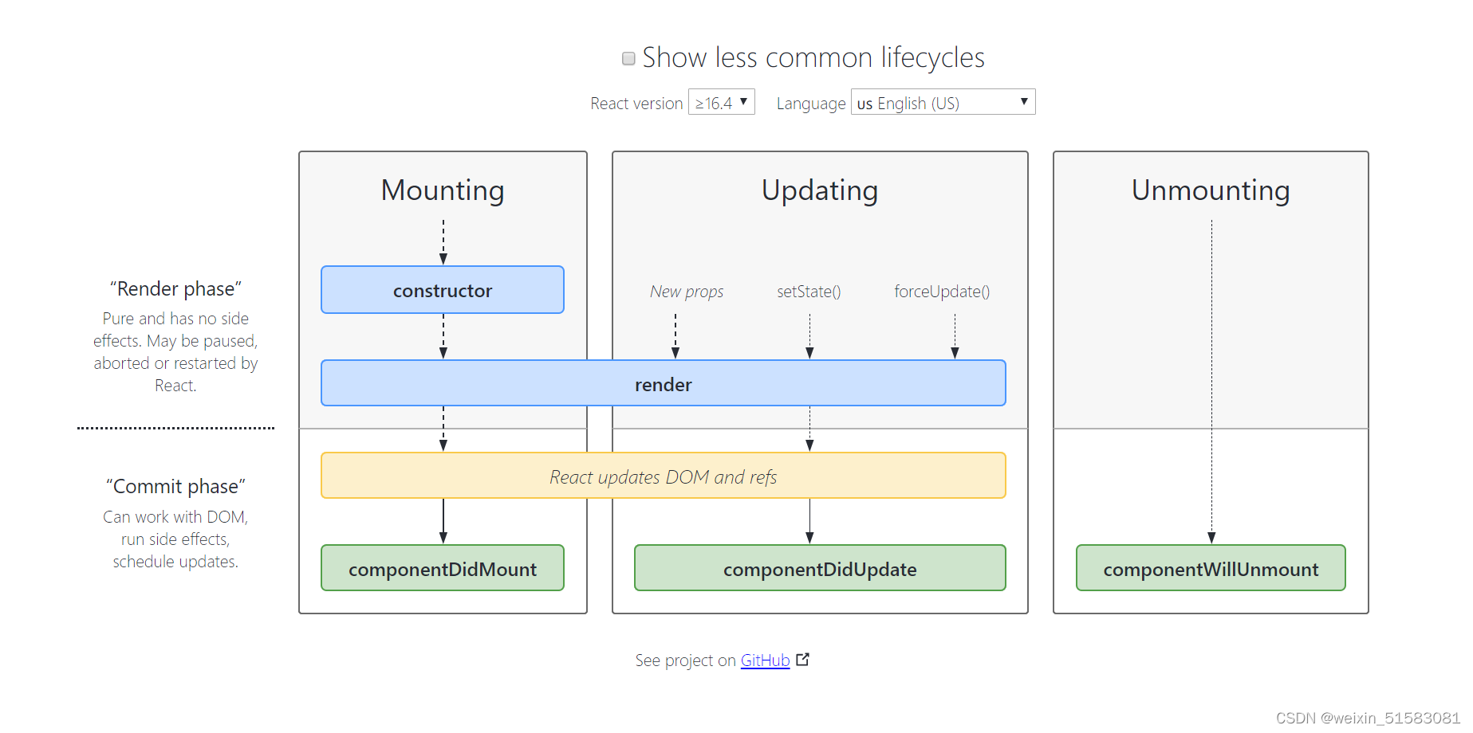Click the componentWillUnmount box

click(x=1211, y=568)
